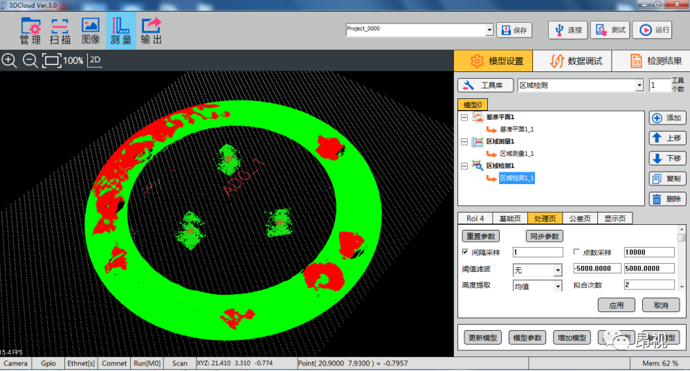Open the 显示页 tab
Viewport: 690px width, 371px height.
615,218
